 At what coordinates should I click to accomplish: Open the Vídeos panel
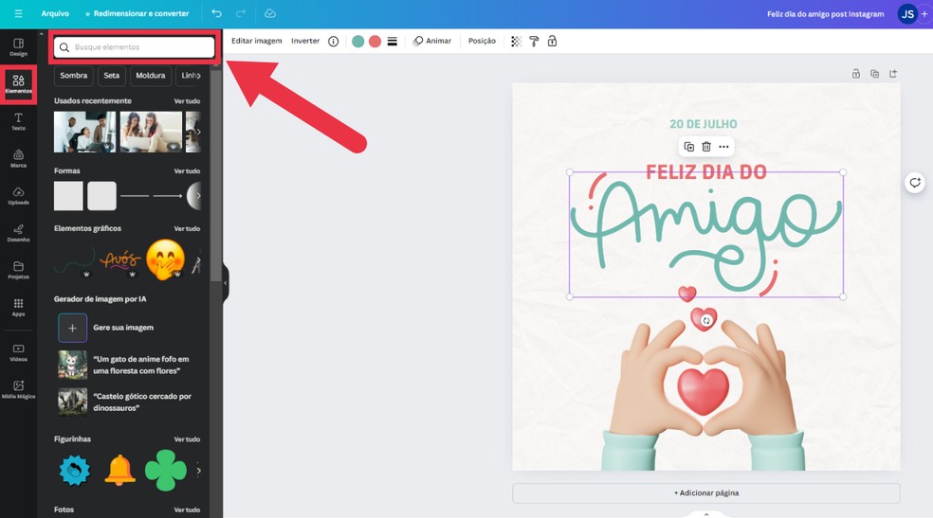[x=18, y=353]
